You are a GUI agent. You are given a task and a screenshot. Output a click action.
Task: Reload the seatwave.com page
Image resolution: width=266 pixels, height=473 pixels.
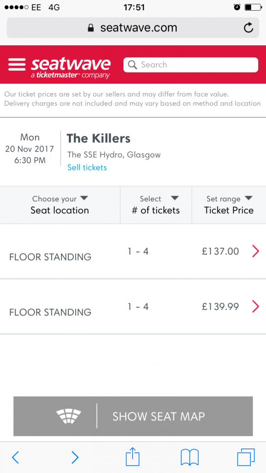248,28
